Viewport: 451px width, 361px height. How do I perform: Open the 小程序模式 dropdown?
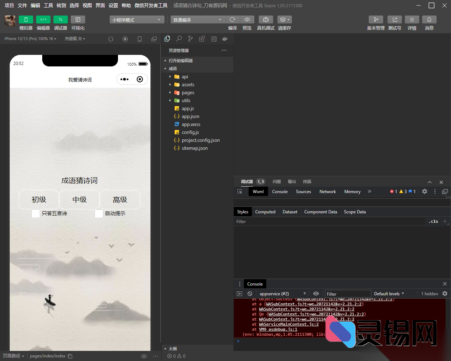[137, 19]
